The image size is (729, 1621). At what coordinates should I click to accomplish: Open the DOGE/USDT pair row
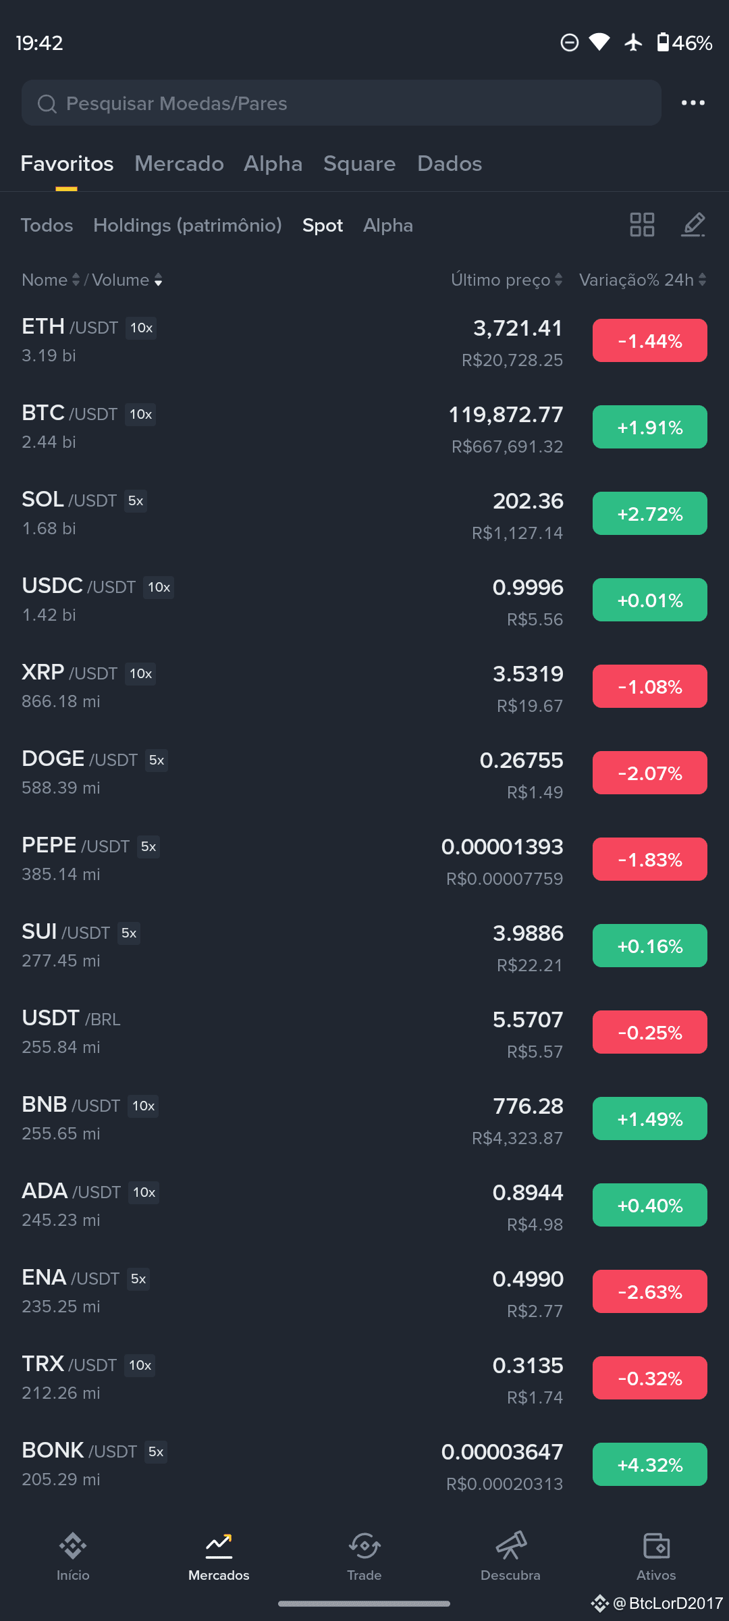364,773
